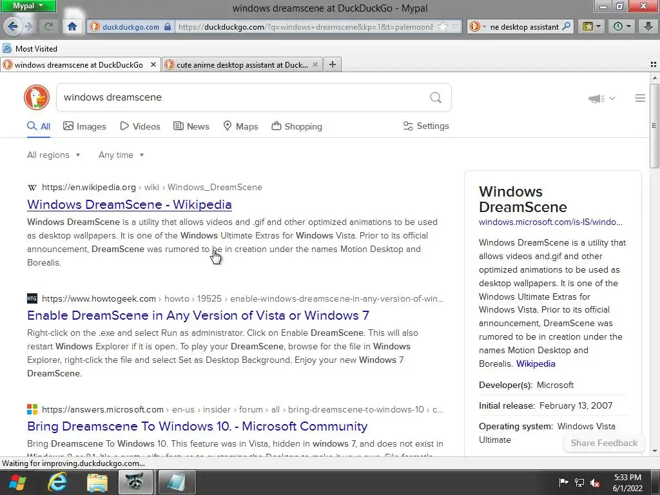The width and height of the screenshot is (660, 495).
Task: Open a new tab with plus button
Action: pos(333,64)
